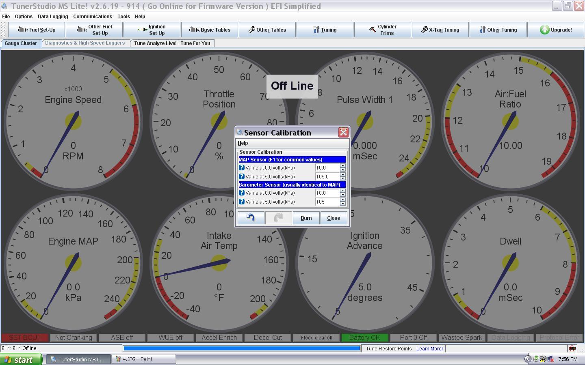The height and width of the screenshot is (365, 585).
Task: Switch to Tune Analyze Live! tab
Action: tap(172, 43)
